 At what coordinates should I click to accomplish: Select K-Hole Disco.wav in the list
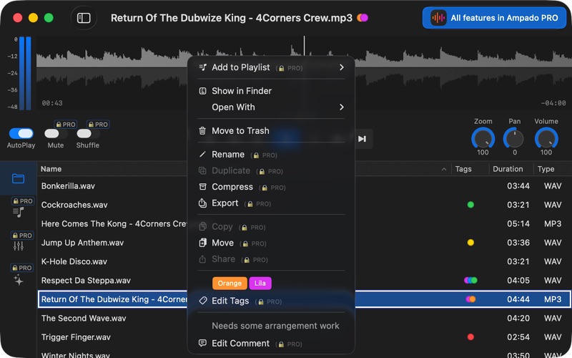pyautogui.click(x=305, y=261)
